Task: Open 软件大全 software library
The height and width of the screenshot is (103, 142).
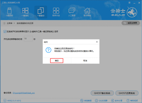Action: pyautogui.click(x=56, y=12)
